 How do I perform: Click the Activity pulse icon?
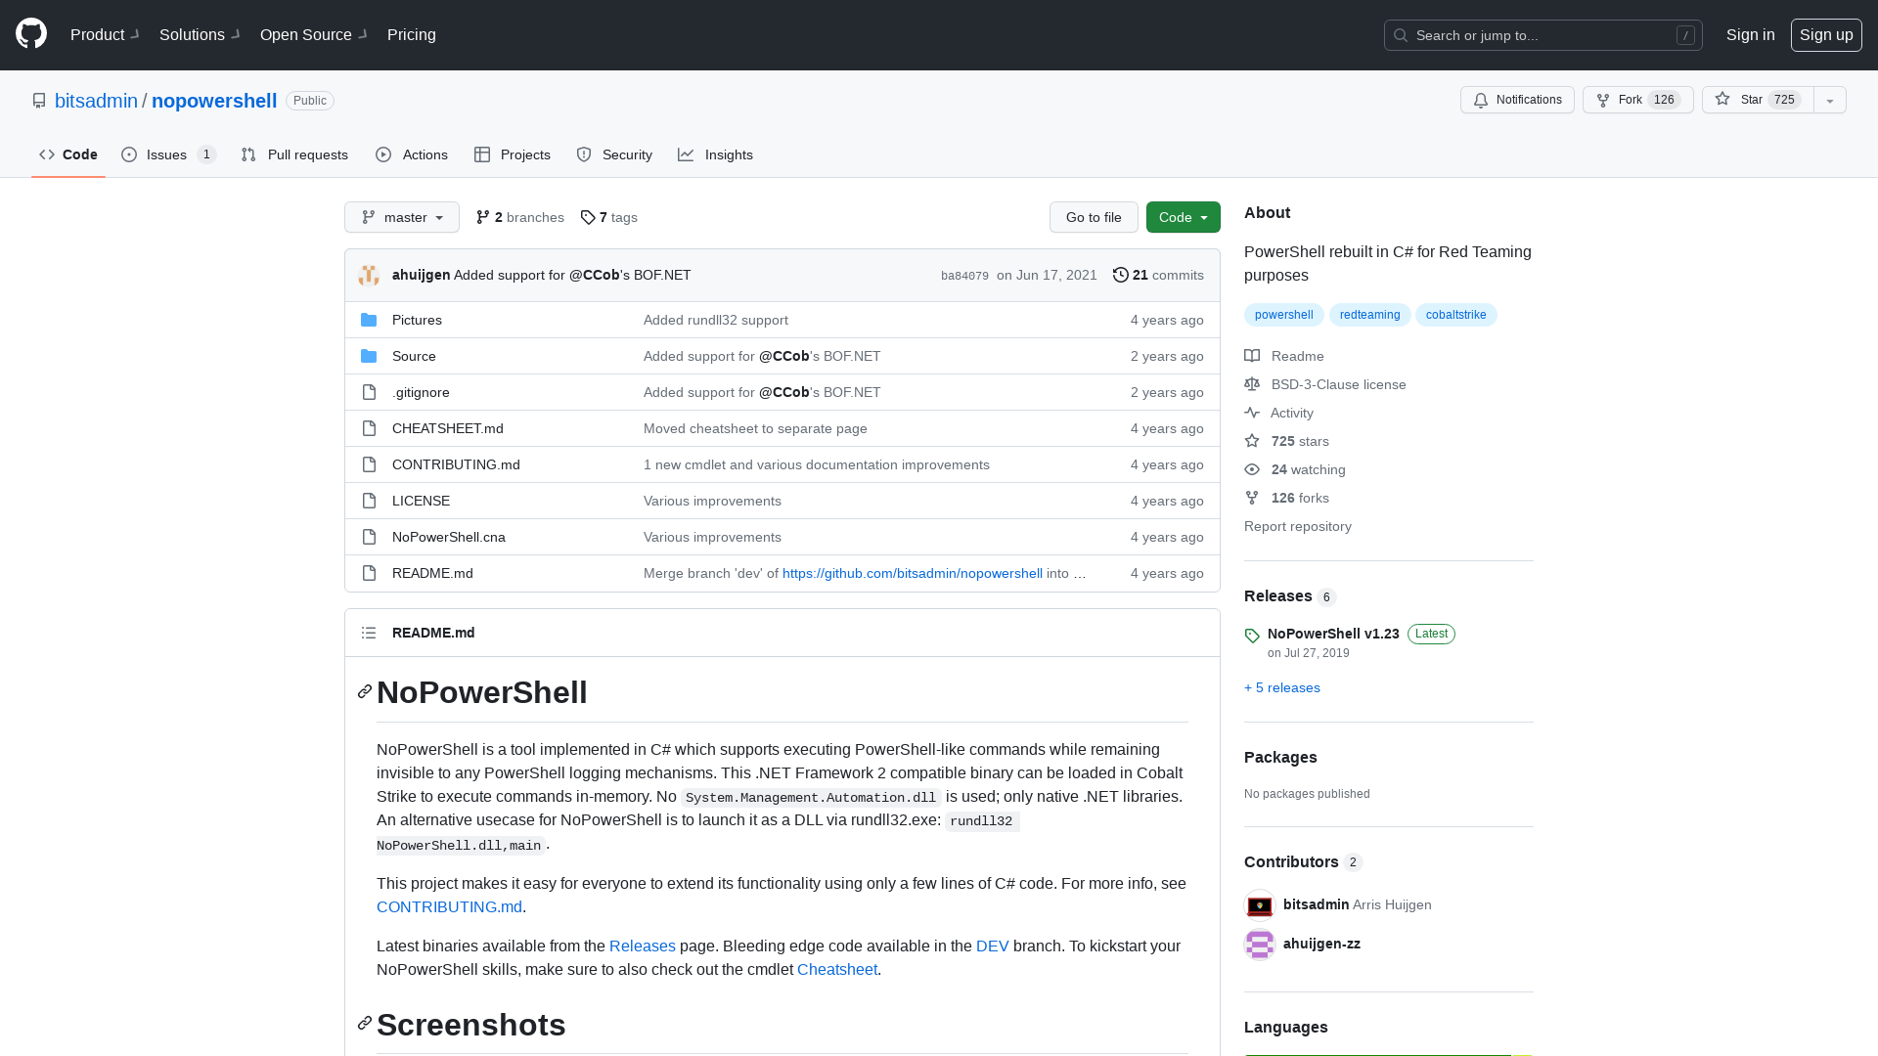pyautogui.click(x=1252, y=413)
